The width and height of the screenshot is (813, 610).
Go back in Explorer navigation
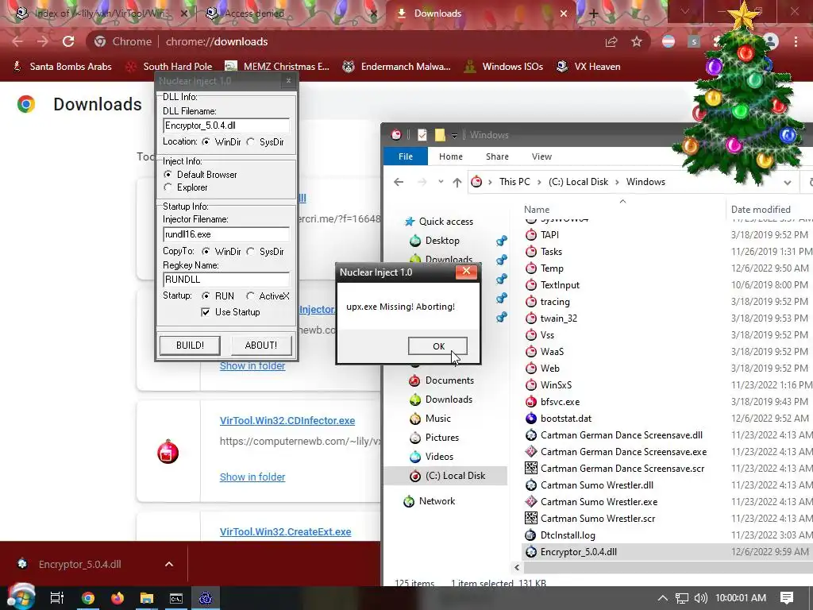[x=399, y=182]
